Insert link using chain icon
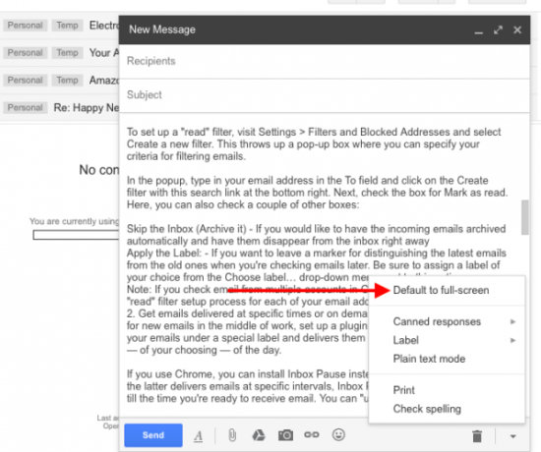The image size is (541, 452). 312,434
